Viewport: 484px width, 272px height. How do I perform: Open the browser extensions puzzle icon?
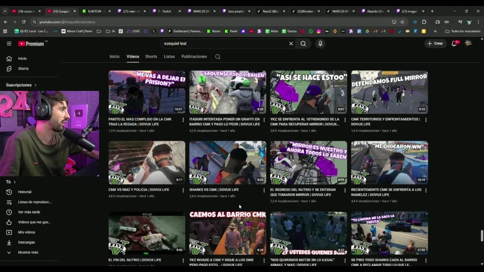[x=424, y=22]
